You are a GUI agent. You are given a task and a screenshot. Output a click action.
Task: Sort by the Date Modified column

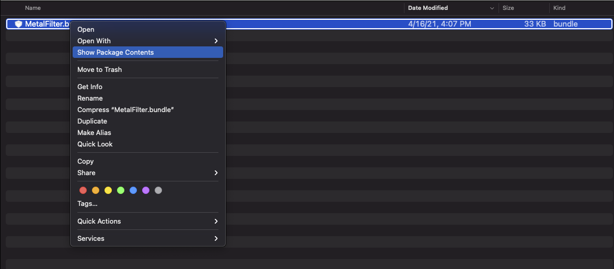428,8
